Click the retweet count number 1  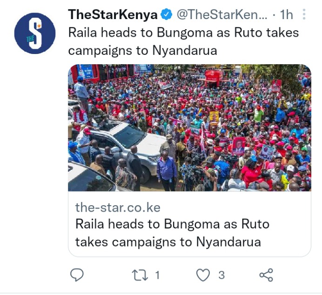[157, 275]
